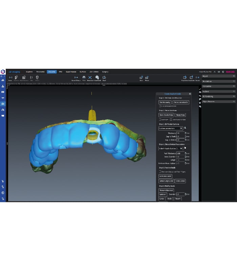Screen dimensions: 237x271
Task: Switch to the Panorama tab
Action: click(x=40, y=72)
